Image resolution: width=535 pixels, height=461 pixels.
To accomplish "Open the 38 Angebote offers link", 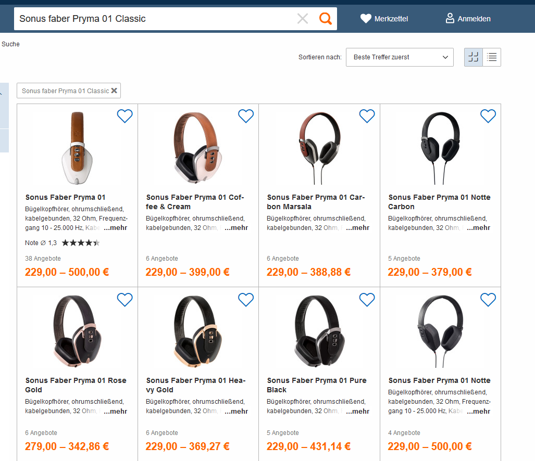I will click(x=43, y=259).
